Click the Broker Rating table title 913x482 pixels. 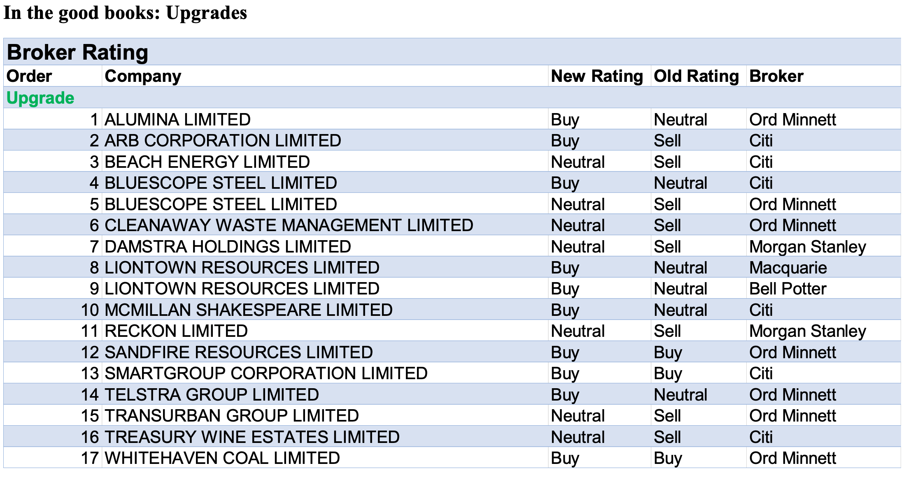click(77, 52)
